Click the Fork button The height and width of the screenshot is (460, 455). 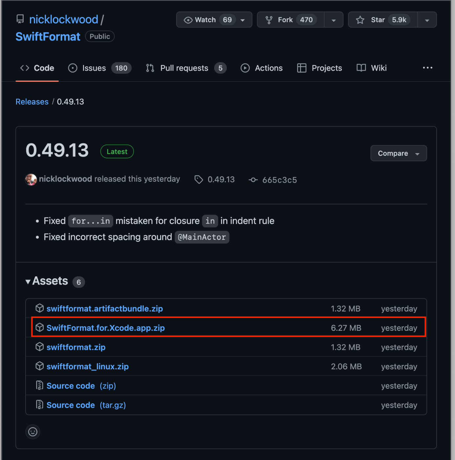[290, 20]
